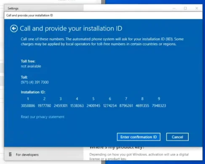Select installation ID block 4691355
Image resolution: width=205 pixels, height=164 pixels.
142,106
